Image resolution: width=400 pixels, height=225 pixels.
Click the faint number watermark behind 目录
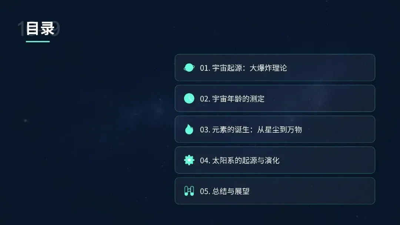[39, 28]
